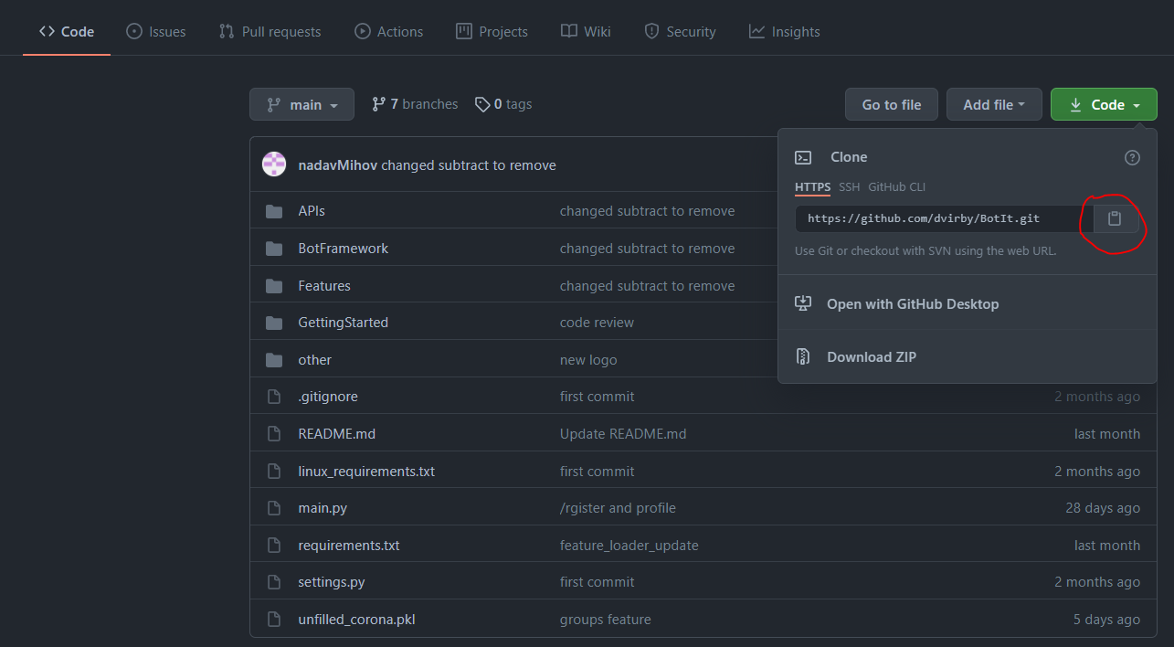Open the Clone help question mark icon
The image size is (1174, 647).
pos(1132,157)
